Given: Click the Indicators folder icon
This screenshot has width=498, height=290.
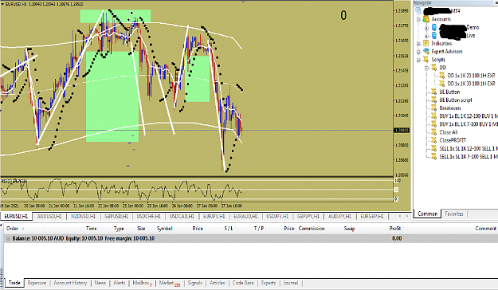Looking at the screenshot, I should point(426,43).
